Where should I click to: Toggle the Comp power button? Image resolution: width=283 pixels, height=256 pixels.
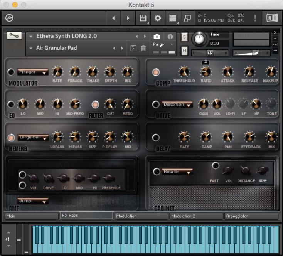point(156,72)
